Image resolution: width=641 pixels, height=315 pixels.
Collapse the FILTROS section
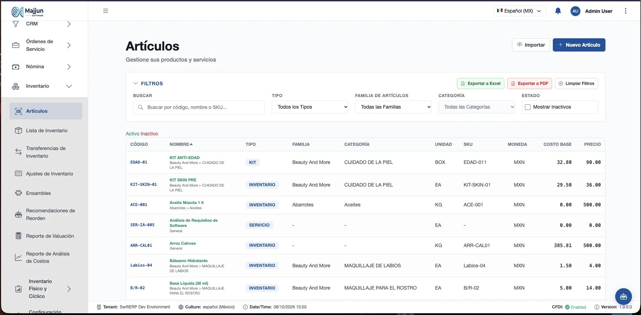148,84
